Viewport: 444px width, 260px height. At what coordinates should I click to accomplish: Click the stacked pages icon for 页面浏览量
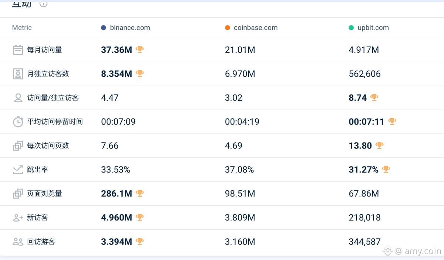pos(18,194)
